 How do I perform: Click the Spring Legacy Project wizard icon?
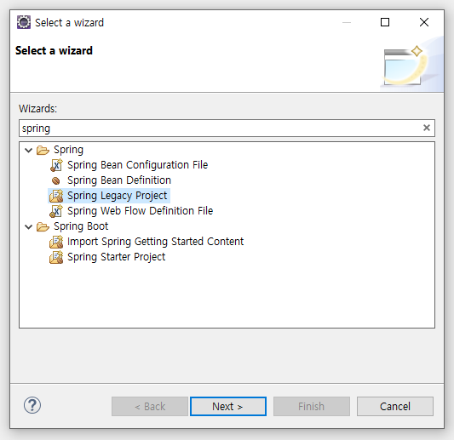[x=56, y=196]
